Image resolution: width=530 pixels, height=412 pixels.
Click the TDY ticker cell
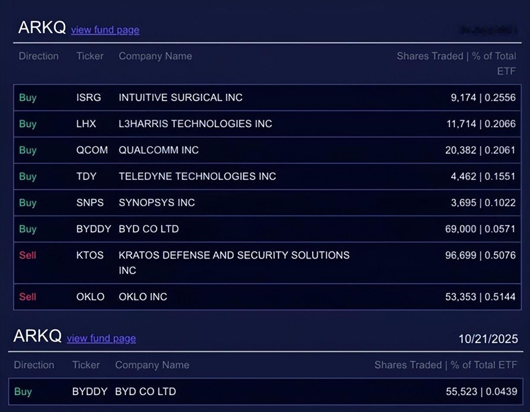pos(86,177)
